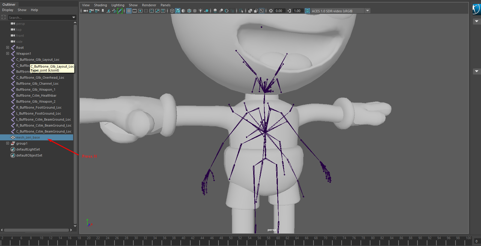The width and height of the screenshot is (481, 246).
Task: Open the viewport Panels menu
Action: click(x=165, y=5)
